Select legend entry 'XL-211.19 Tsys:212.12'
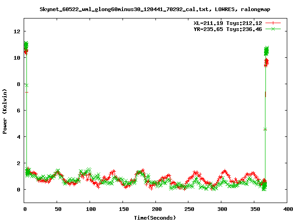This screenshot has height=222, width=297. [x=228, y=23]
